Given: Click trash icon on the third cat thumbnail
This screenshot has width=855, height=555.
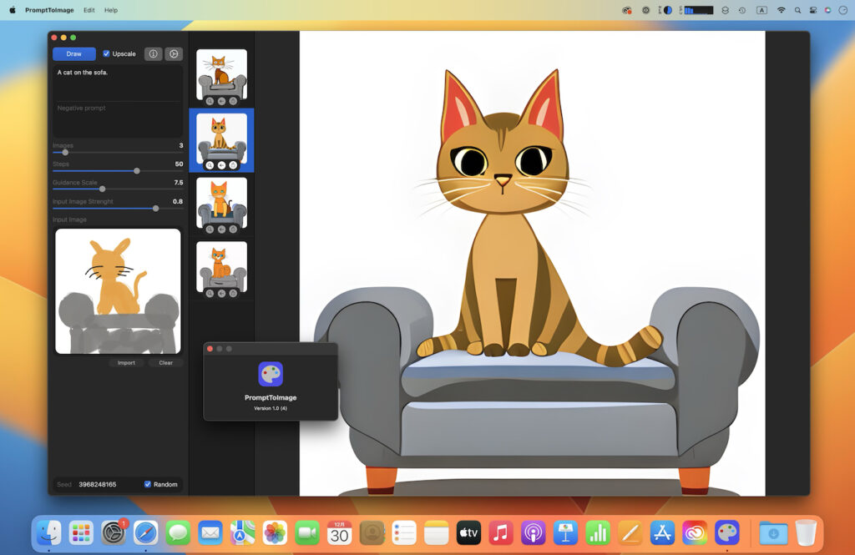Looking at the screenshot, I should [233, 229].
